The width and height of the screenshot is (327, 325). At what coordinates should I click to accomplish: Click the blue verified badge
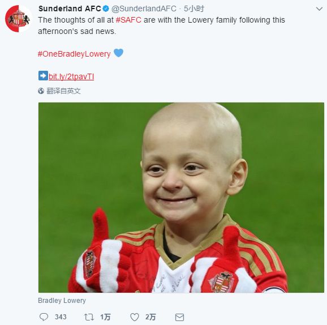click(x=106, y=8)
